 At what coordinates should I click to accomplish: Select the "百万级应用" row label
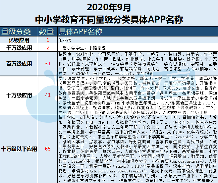point(19,64)
